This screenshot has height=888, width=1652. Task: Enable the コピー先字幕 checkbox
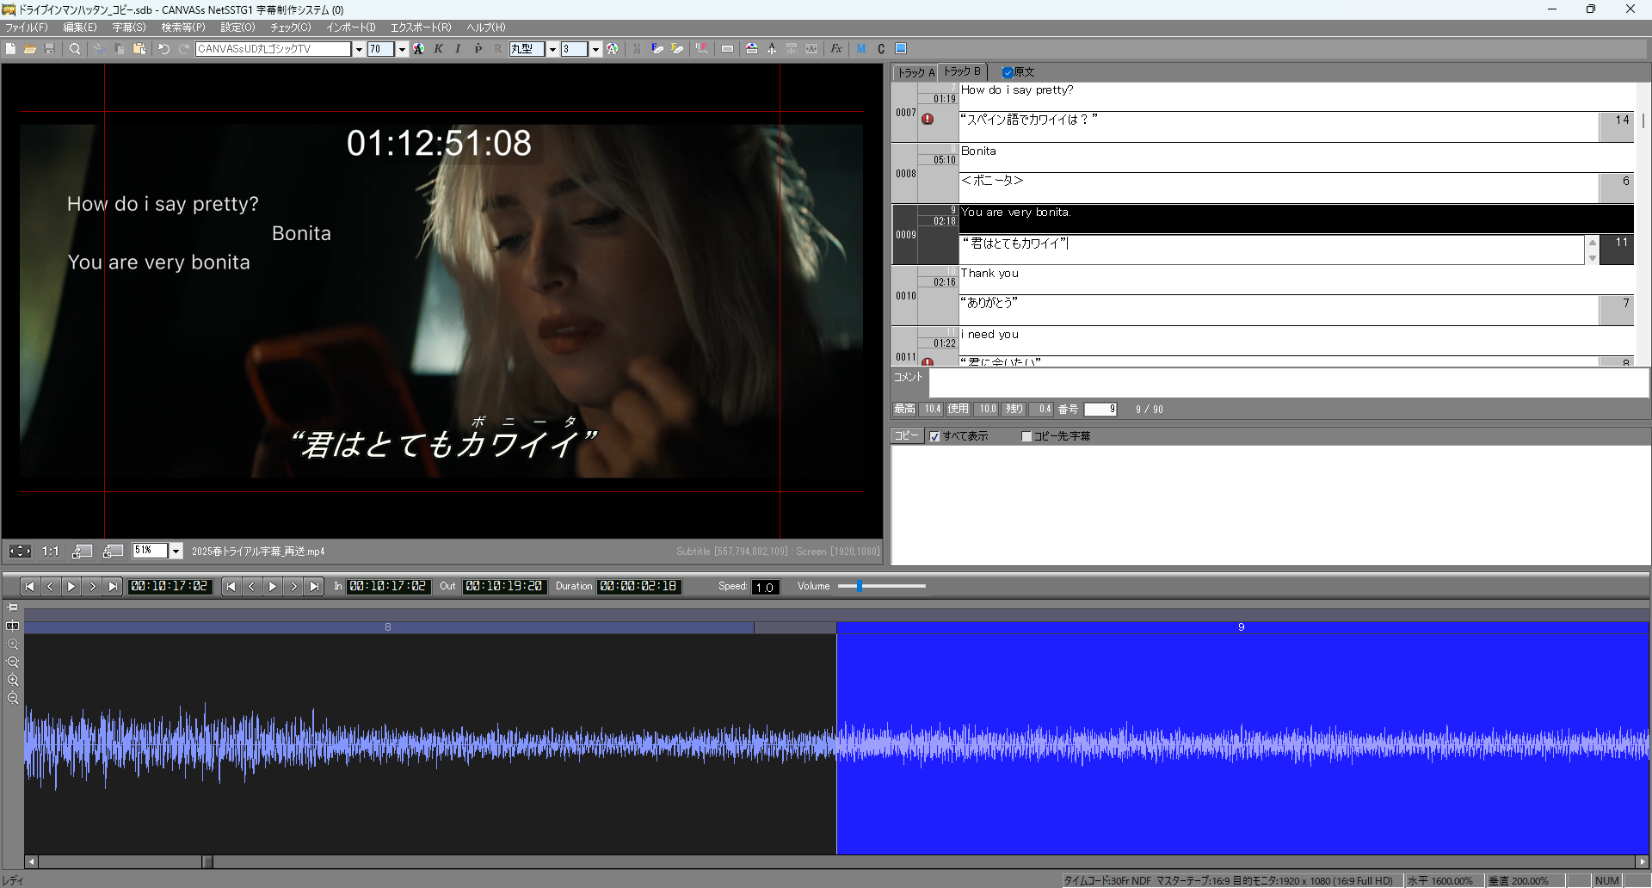(x=1026, y=436)
